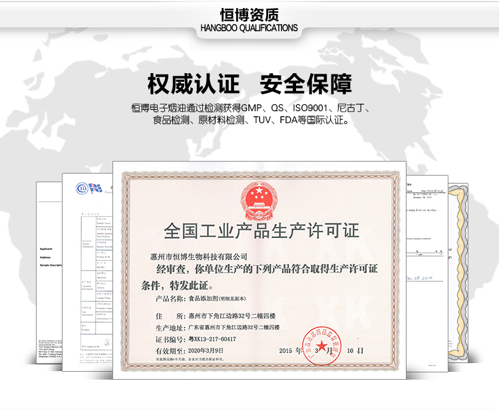Viewport: 499px width, 409px height.
Task: Click the 恒博资质 header title
Action: point(249,15)
